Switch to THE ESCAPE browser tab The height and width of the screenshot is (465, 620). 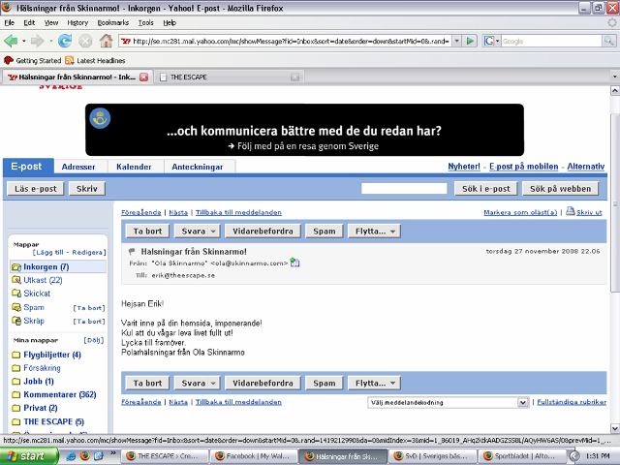tap(229, 77)
